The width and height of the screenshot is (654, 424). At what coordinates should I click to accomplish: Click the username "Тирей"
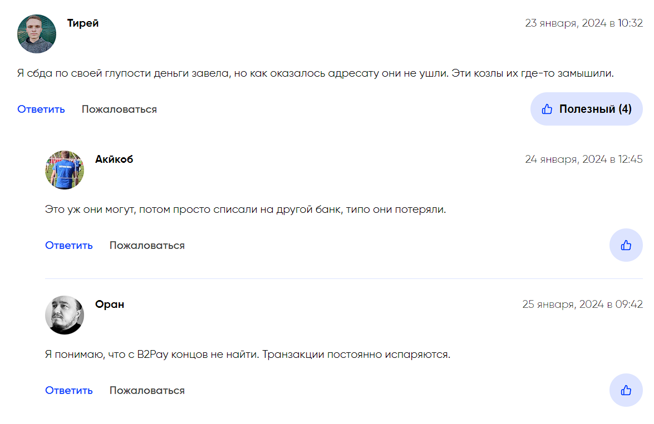click(x=83, y=23)
